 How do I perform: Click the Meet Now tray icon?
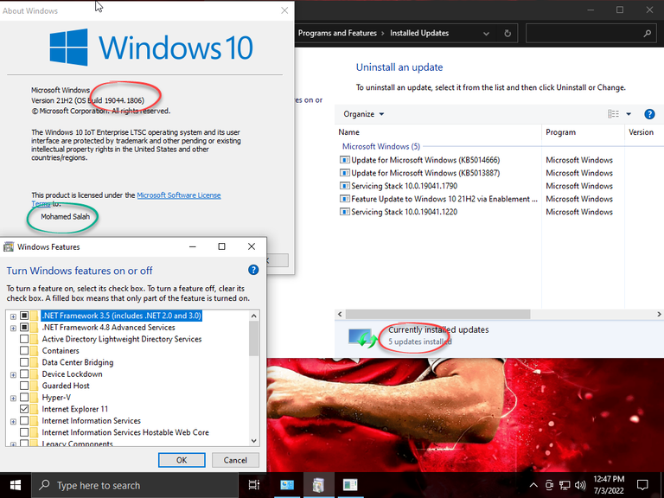pos(549,485)
